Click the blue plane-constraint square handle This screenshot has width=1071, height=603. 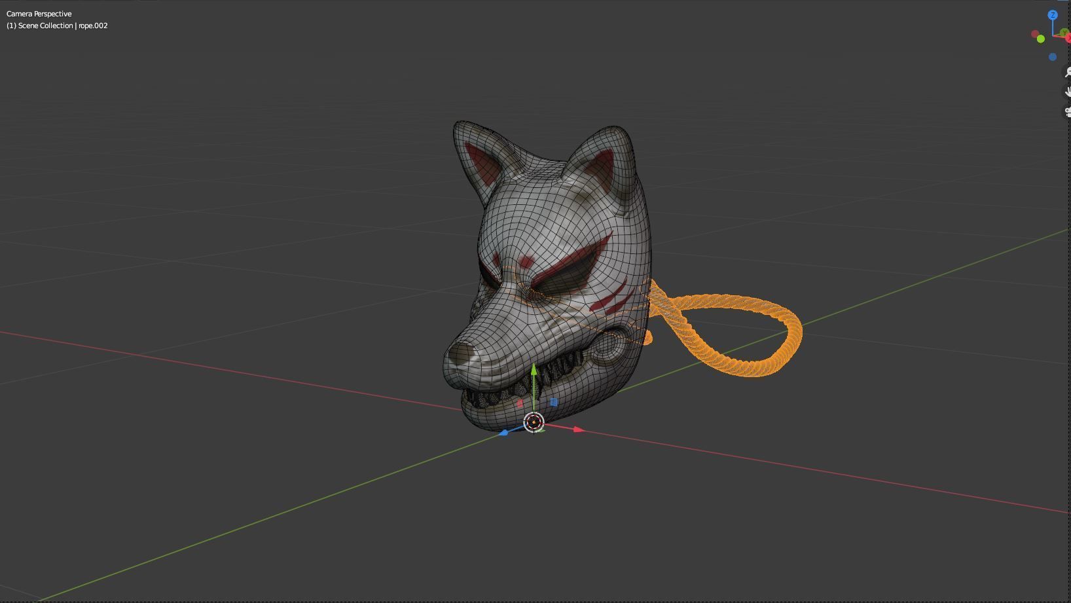[x=554, y=402]
